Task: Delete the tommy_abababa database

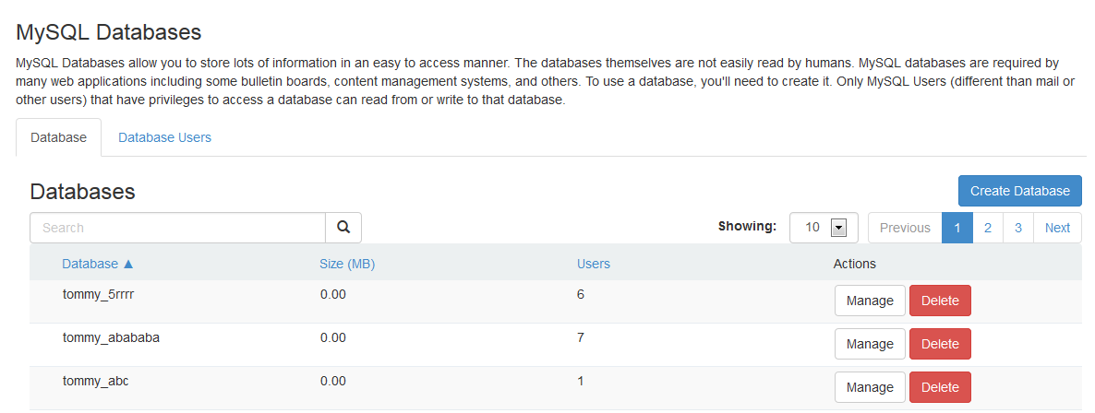Action: (x=940, y=344)
